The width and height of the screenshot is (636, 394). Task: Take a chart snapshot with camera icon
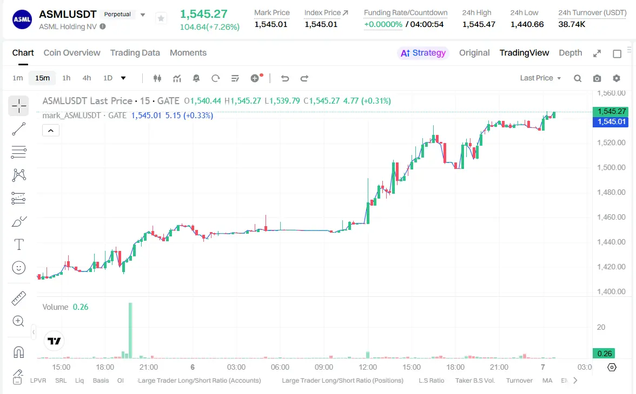click(597, 78)
